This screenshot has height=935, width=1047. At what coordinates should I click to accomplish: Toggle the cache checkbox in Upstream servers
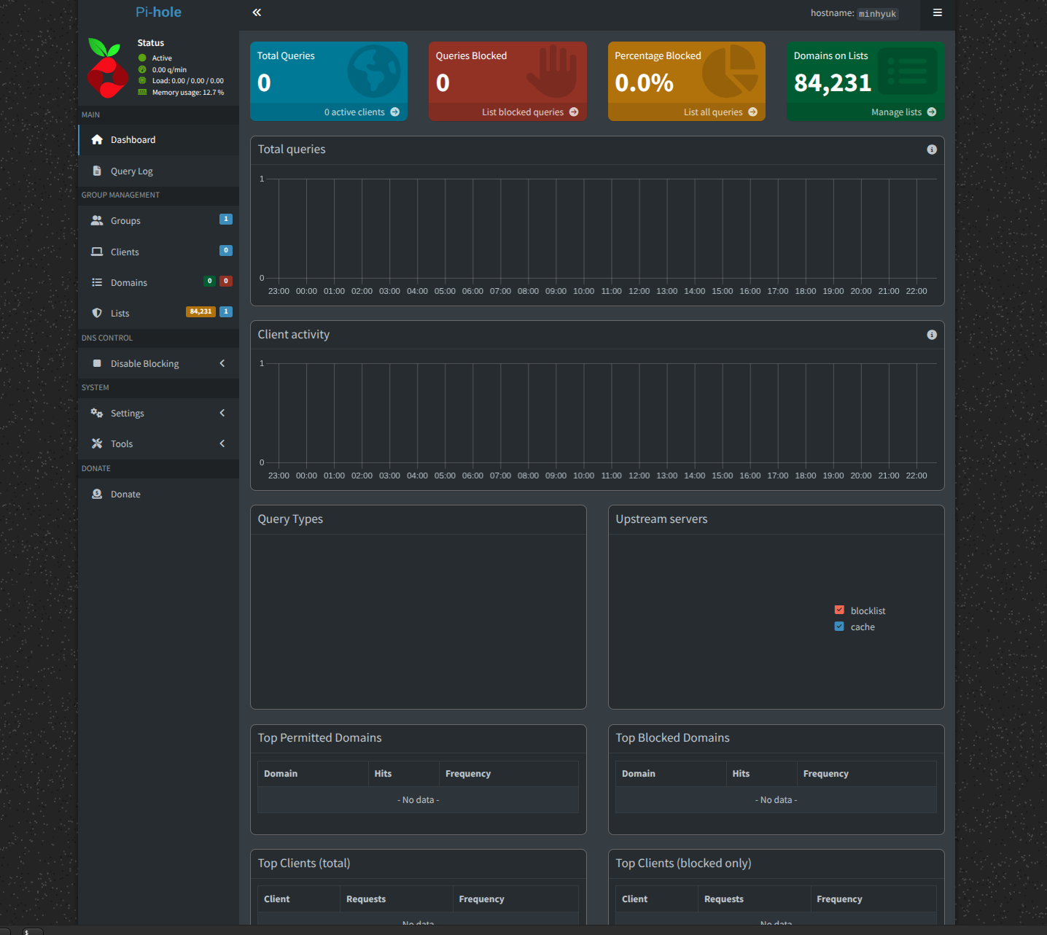coord(839,626)
